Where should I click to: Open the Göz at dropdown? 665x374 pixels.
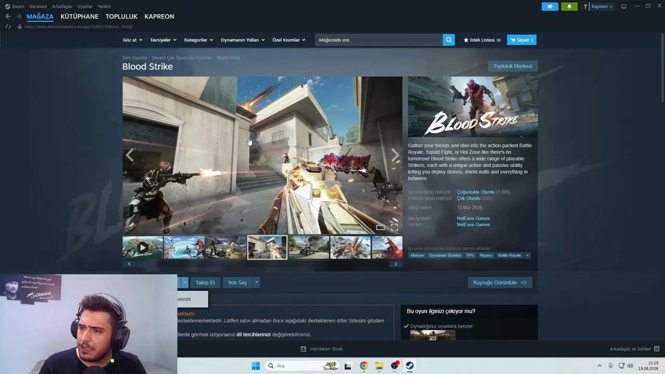click(x=132, y=40)
